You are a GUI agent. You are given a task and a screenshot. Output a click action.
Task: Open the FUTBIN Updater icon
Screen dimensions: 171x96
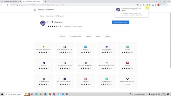tap(107, 79)
